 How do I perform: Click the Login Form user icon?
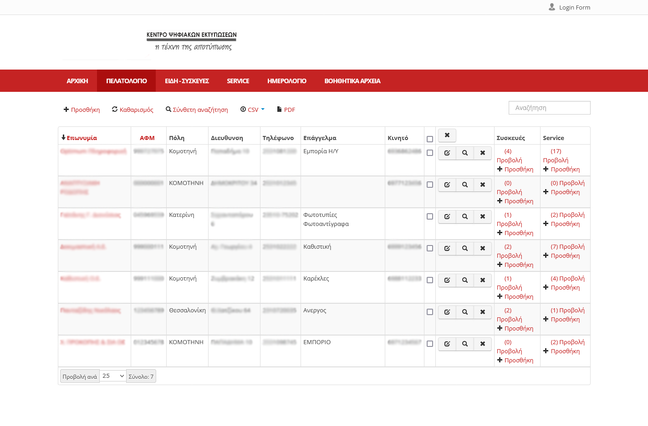tap(552, 7)
